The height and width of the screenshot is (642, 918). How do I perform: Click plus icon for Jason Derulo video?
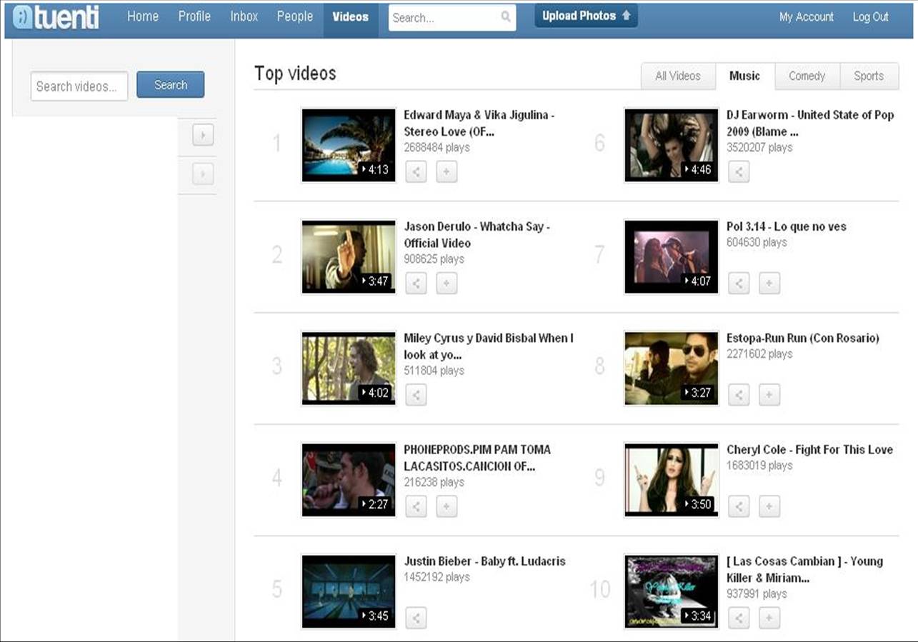tap(446, 283)
